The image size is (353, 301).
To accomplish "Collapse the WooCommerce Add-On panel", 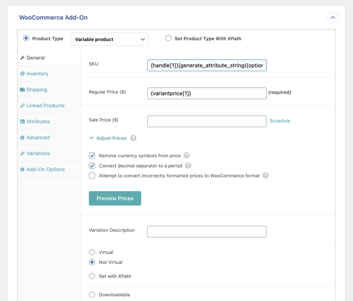I will point(333,17).
